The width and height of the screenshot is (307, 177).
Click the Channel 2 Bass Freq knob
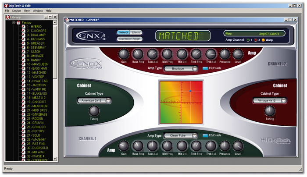(138, 54)
